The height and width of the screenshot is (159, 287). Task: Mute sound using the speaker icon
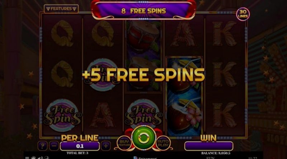pyautogui.click(x=40, y=158)
